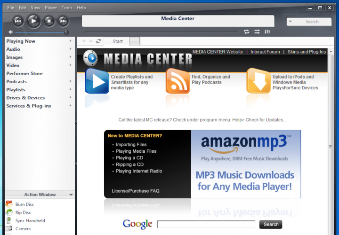Open the Player menu
Viewport: 339px width, 235px height.
point(51,8)
